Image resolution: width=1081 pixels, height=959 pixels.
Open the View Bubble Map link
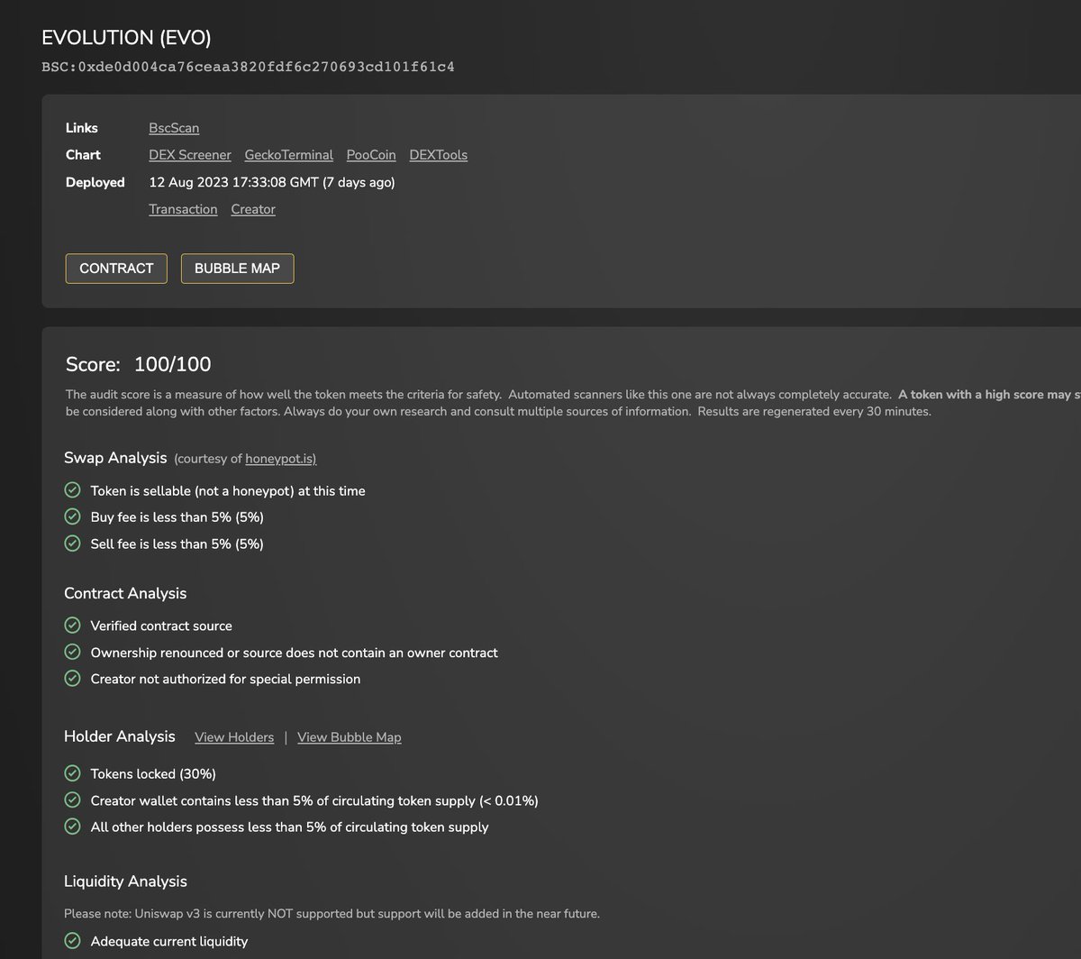click(350, 737)
